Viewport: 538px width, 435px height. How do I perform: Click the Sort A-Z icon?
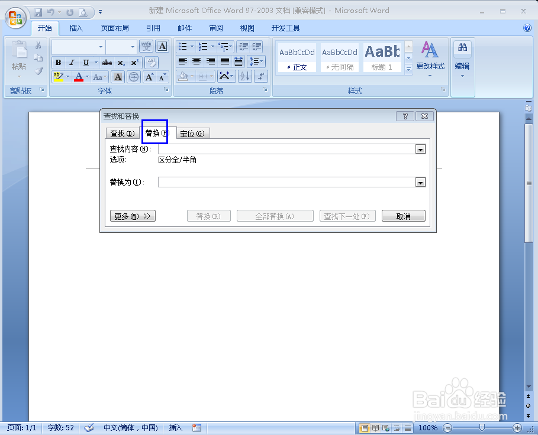pyautogui.click(x=245, y=76)
